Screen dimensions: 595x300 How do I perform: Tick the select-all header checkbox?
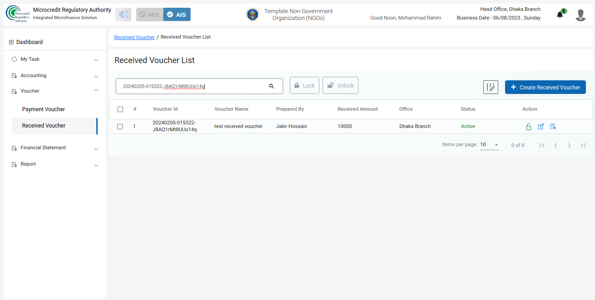tap(120, 109)
